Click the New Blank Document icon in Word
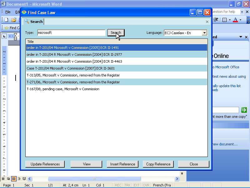The image size is (250, 188). 6,20
